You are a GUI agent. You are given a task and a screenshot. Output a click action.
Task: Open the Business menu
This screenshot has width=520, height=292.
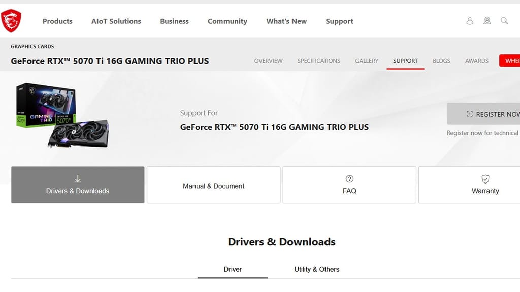coord(175,21)
